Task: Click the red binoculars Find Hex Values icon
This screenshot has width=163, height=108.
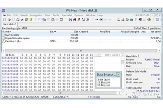Action: [x=75, y=19]
